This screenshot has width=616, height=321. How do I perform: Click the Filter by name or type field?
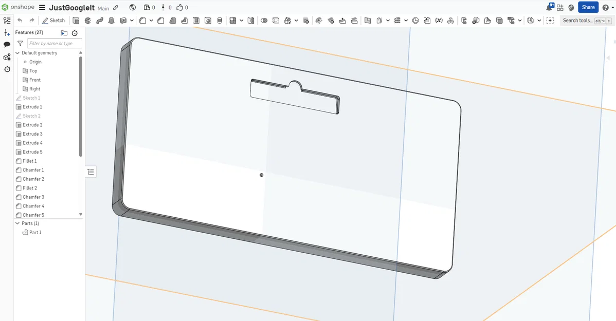tap(55, 44)
